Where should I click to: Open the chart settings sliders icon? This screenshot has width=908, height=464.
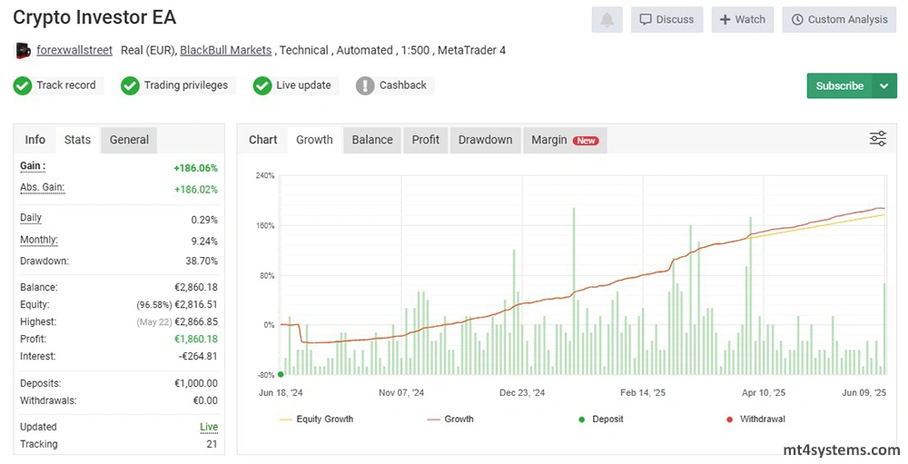pos(878,138)
